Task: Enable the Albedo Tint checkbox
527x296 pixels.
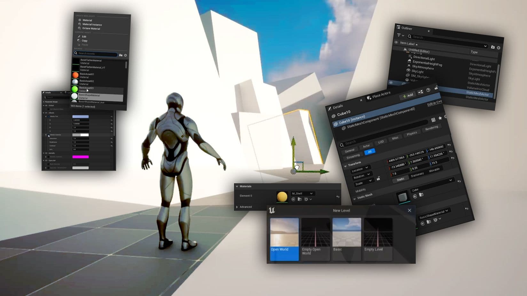Action: tap(48, 117)
